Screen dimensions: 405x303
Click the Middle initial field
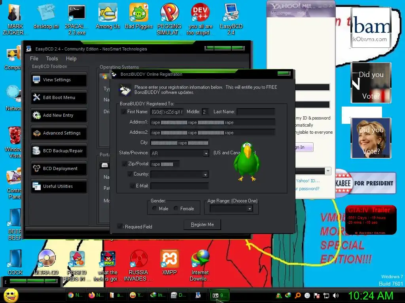pos(205,112)
